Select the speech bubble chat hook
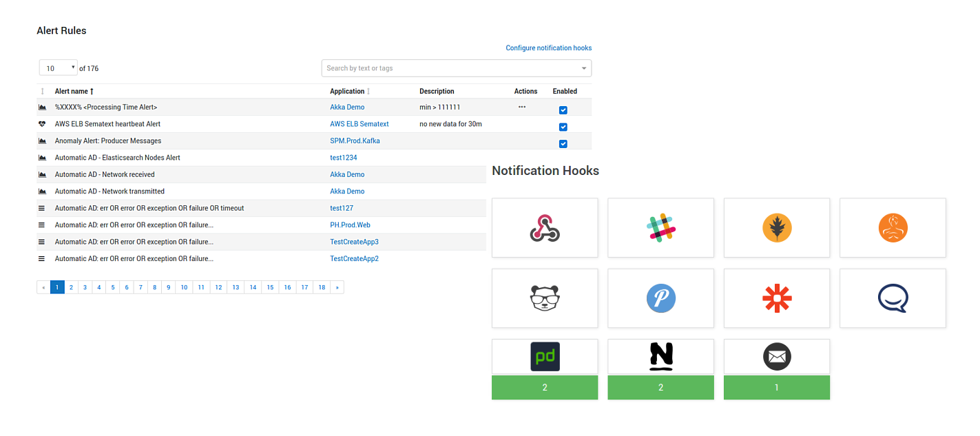The width and height of the screenshot is (980, 436). (x=893, y=298)
